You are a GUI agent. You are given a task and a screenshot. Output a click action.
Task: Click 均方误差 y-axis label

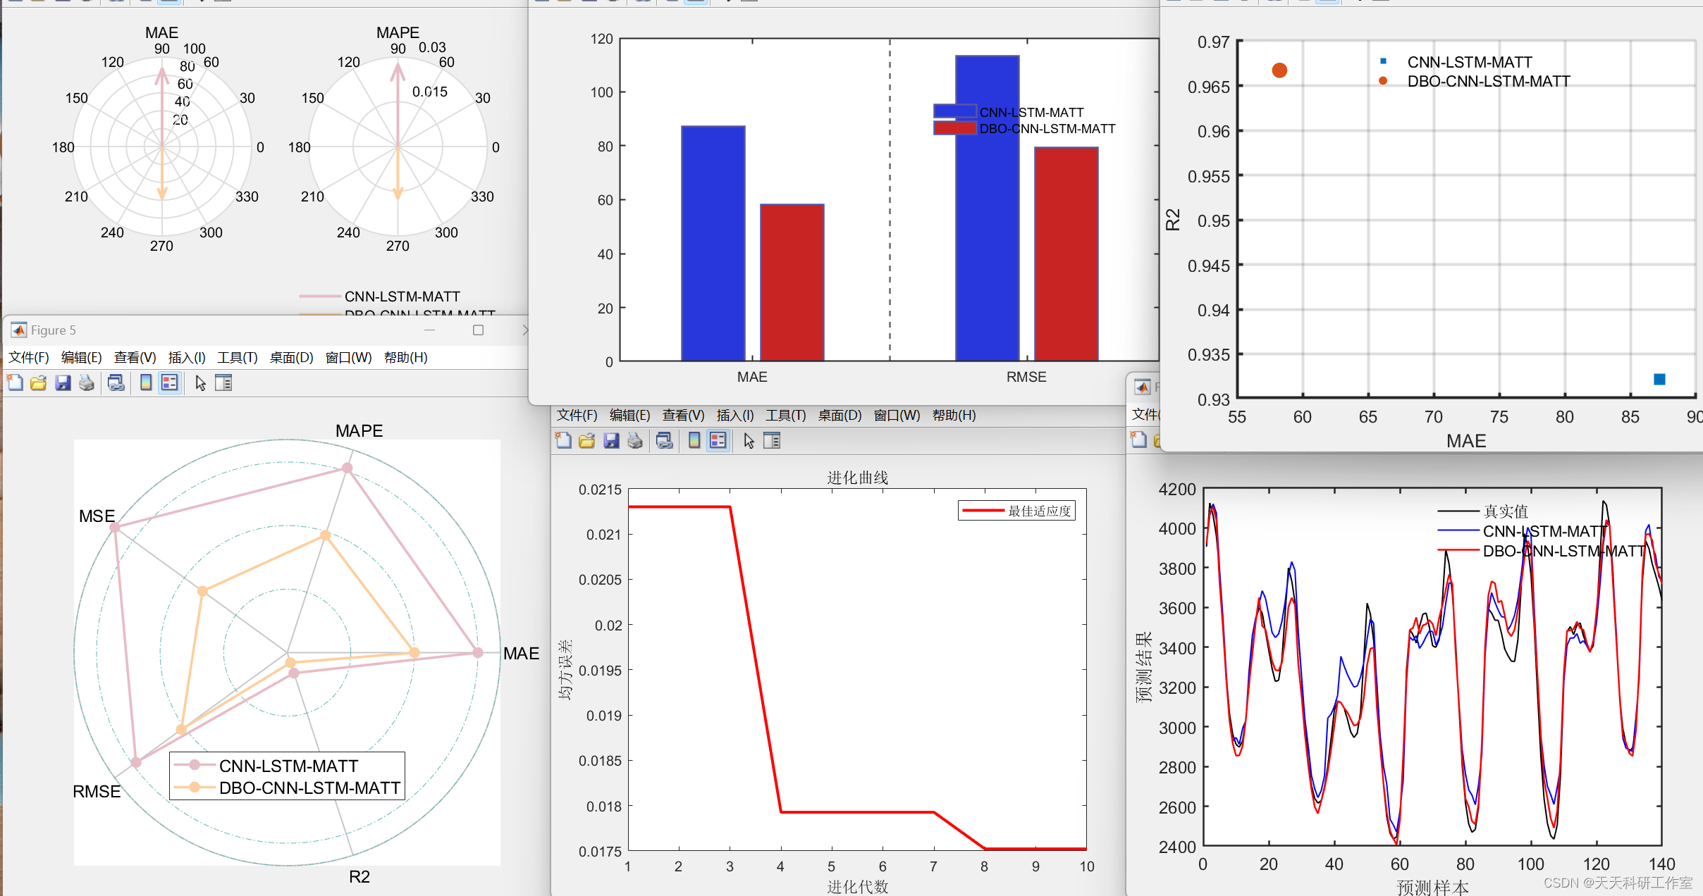click(565, 670)
